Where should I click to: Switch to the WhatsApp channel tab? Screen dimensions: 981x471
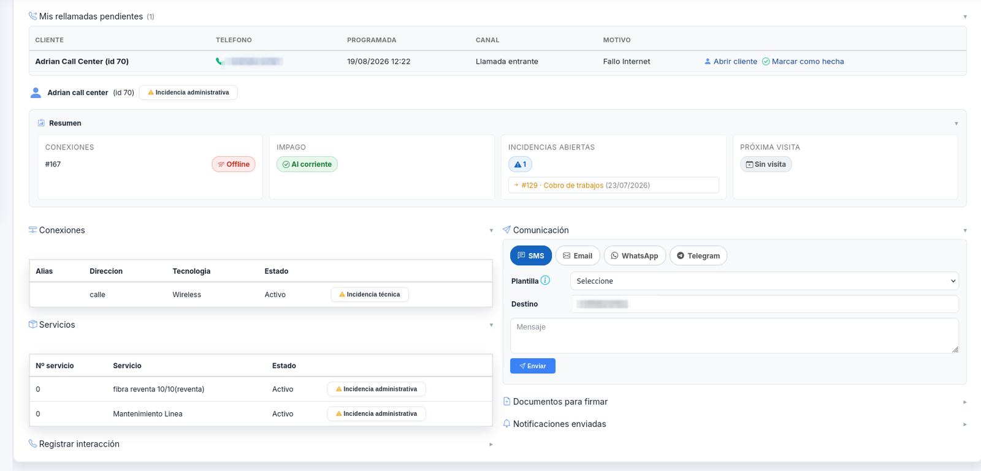tap(635, 255)
